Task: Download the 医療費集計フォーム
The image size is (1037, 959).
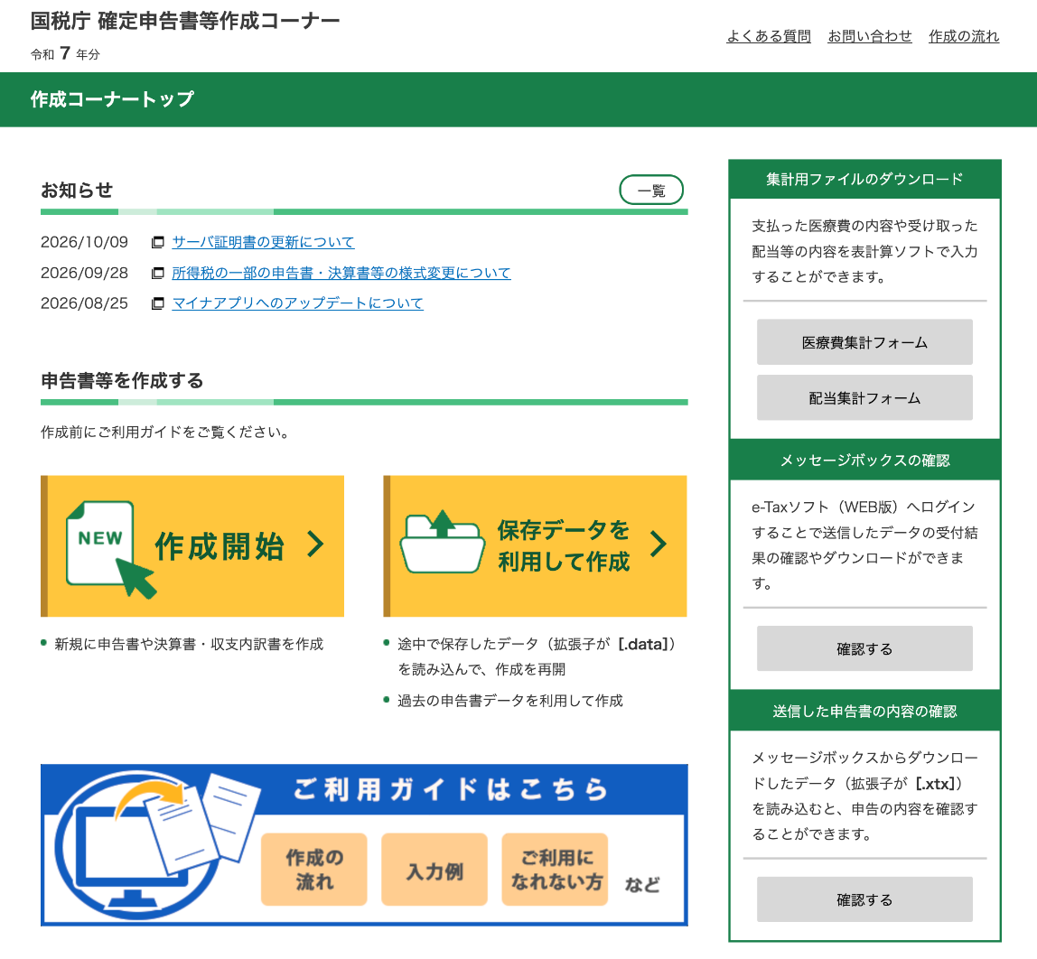Action: (x=864, y=342)
